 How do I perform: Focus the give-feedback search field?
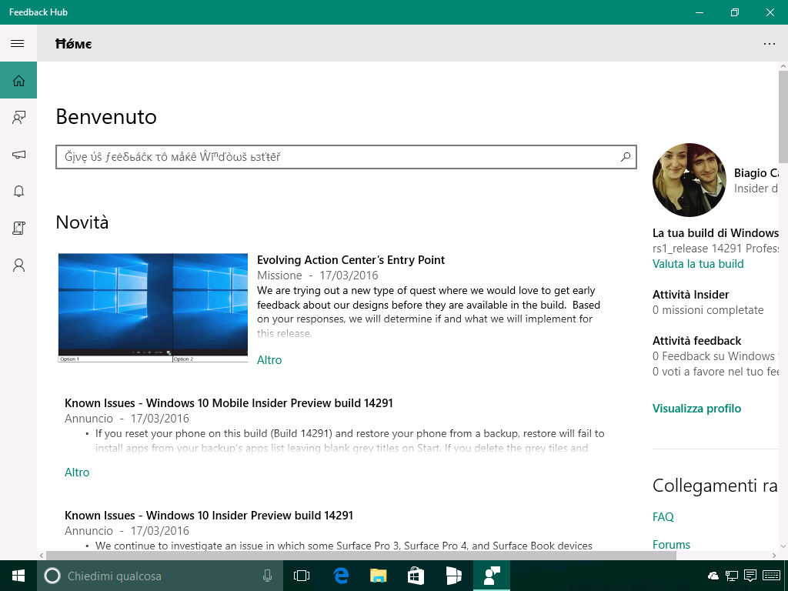[346, 157]
